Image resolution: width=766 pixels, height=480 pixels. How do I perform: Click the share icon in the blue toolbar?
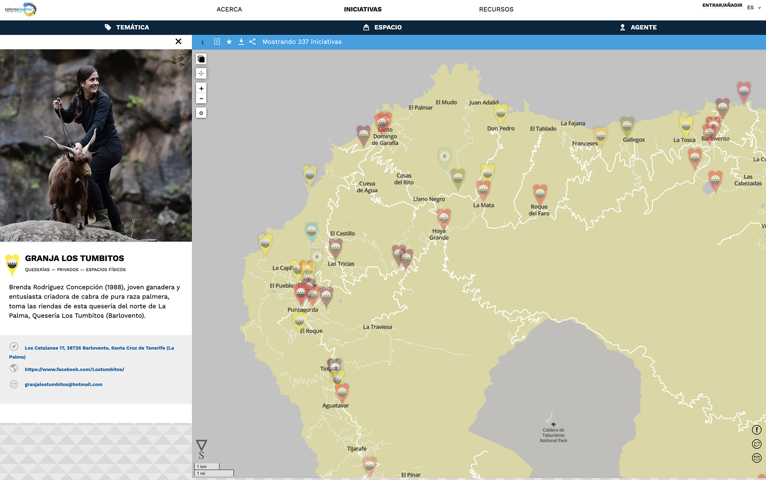tap(253, 42)
